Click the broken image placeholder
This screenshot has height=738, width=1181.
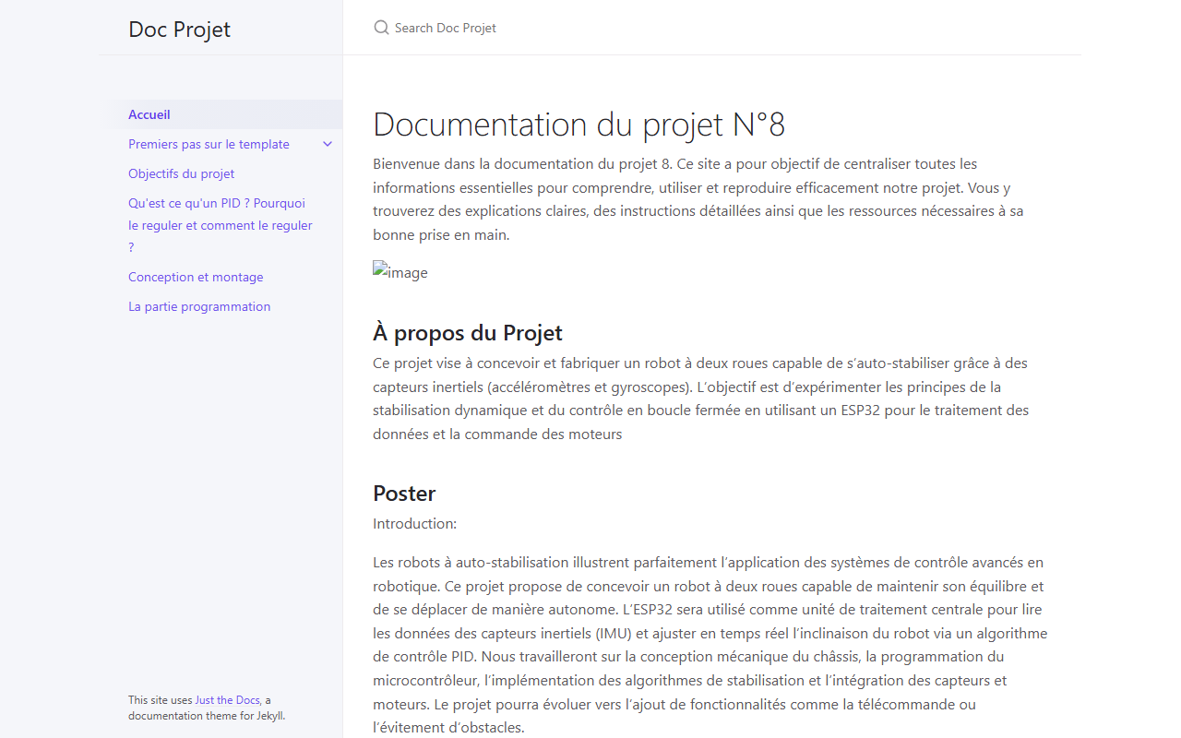pyautogui.click(x=400, y=272)
